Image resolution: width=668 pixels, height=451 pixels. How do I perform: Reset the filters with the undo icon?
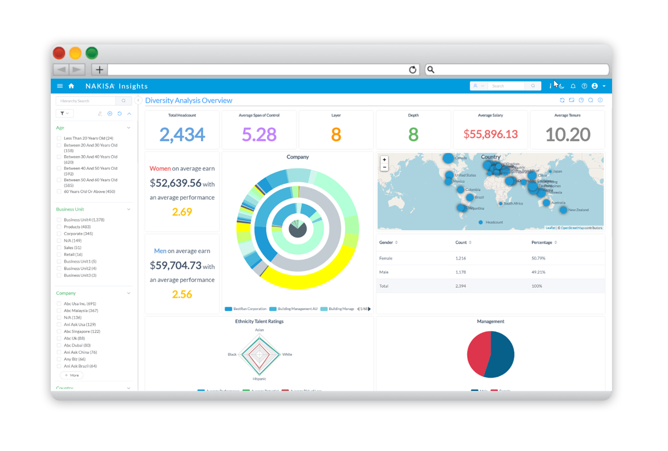[x=119, y=114]
